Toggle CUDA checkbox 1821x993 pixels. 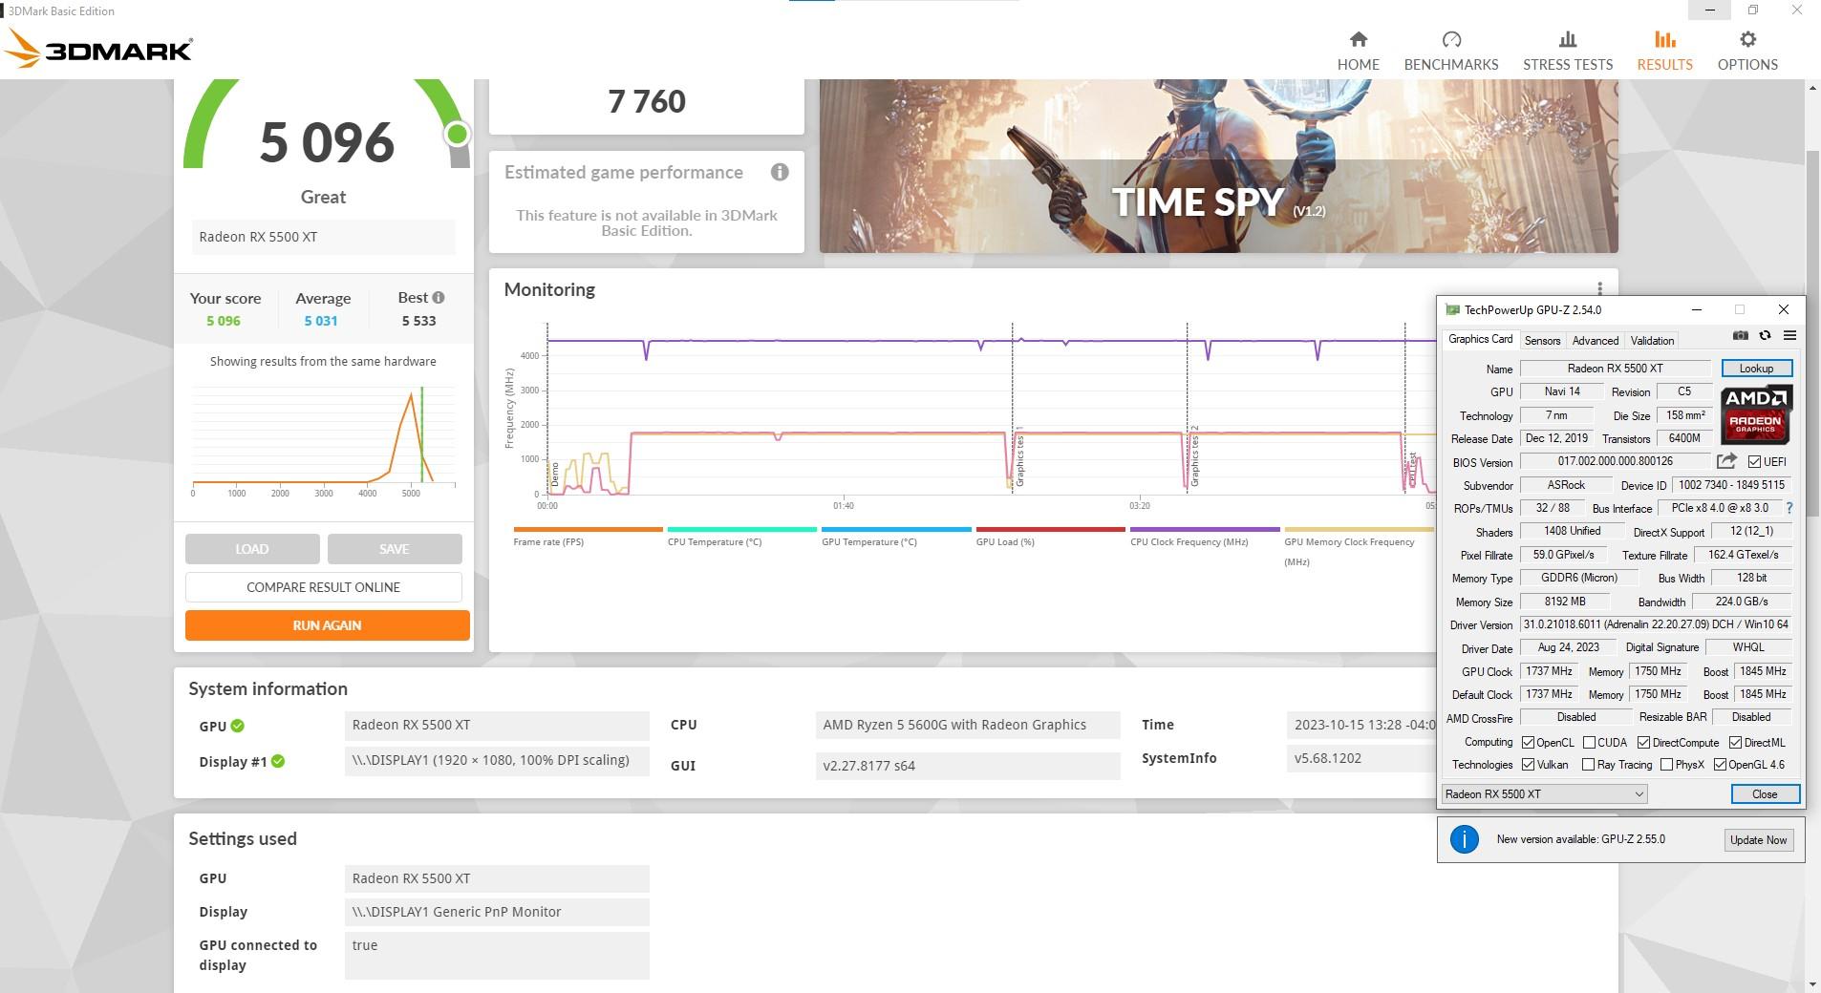(x=1589, y=743)
